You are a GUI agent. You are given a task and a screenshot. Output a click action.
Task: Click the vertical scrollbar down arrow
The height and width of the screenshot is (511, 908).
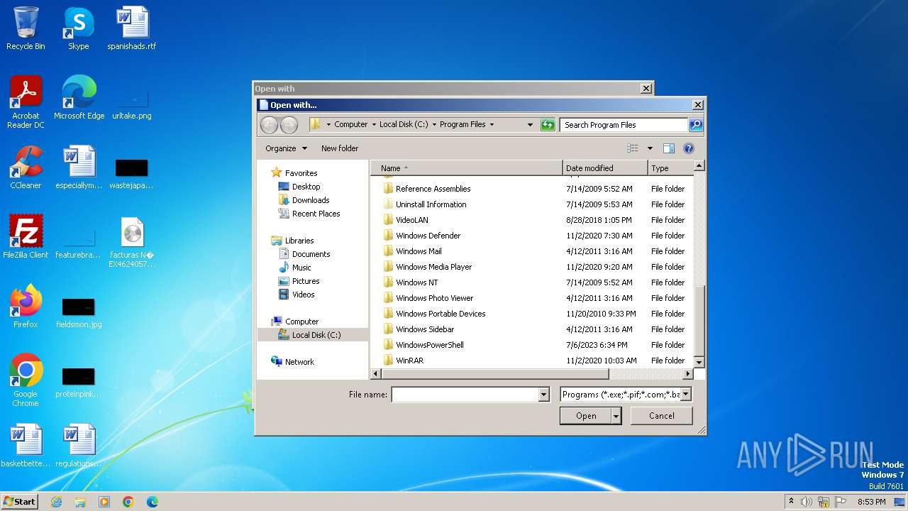699,362
